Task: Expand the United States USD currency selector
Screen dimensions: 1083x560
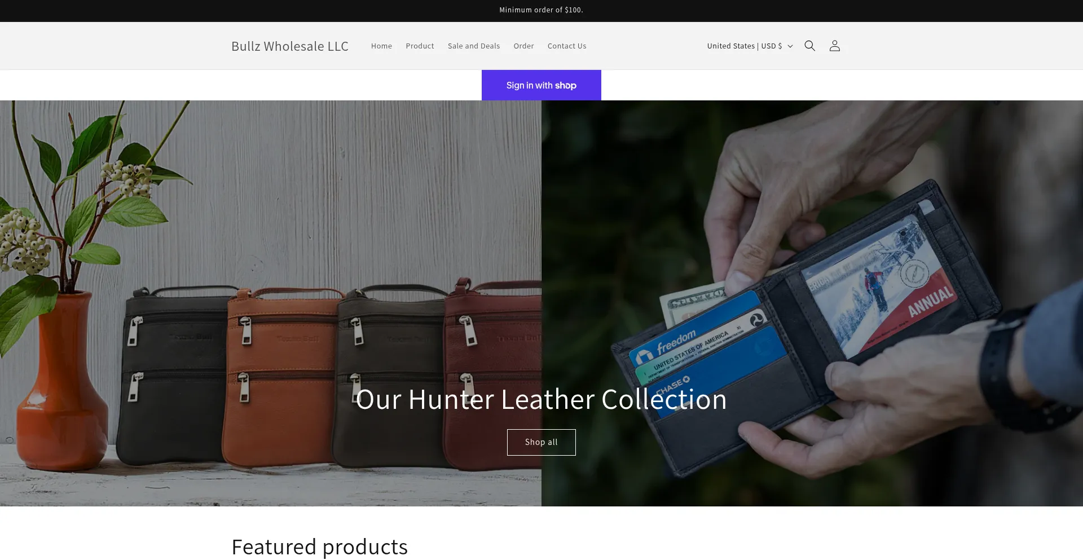Action: [x=750, y=46]
